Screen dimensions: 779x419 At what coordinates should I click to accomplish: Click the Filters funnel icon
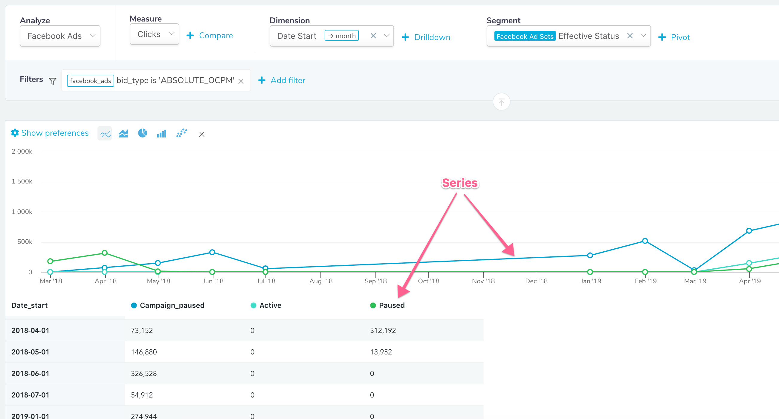pyautogui.click(x=53, y=81)
